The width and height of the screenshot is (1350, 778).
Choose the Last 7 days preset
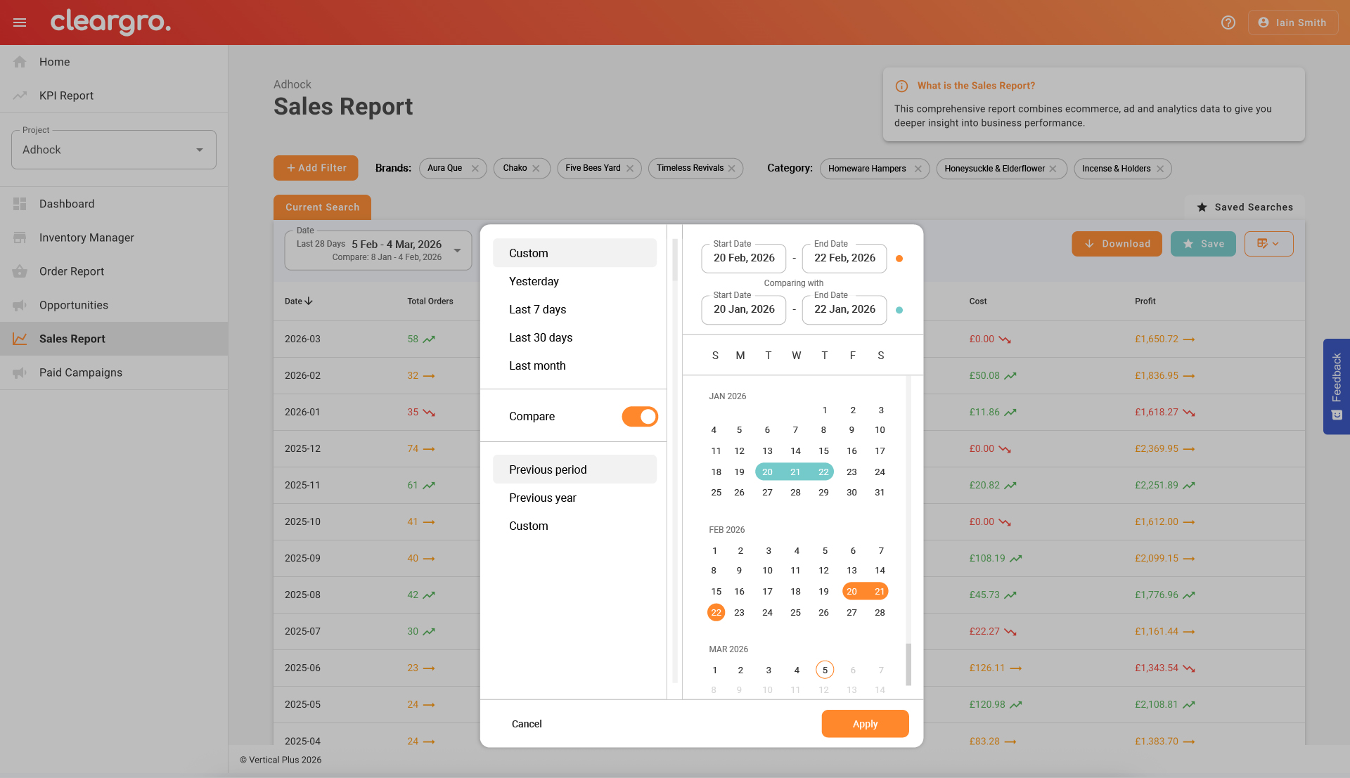[x=537, y=309]
